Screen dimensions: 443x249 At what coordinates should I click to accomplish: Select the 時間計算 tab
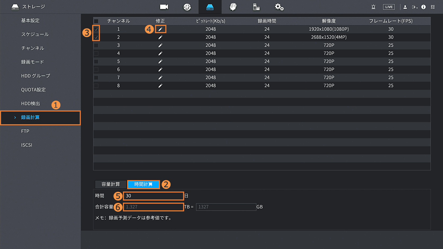tap(143, 184)
